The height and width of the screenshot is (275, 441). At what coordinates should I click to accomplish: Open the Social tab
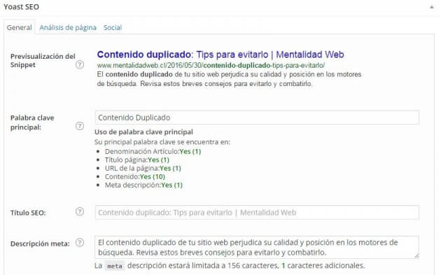(113, 27)
